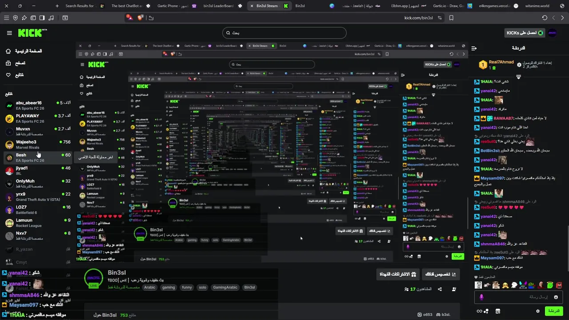Open LOZ7 Battlefield 6 channel
The width and height of the screenshot is (569, 320).
(37, 209)
